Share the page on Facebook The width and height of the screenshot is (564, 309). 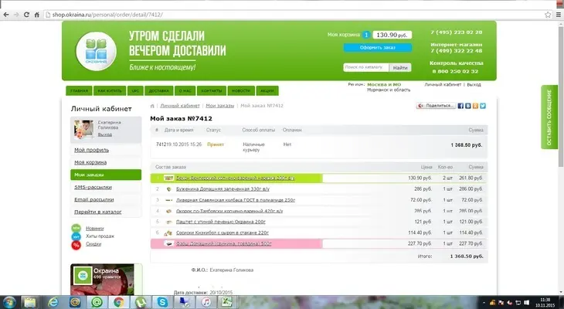click(x=460, y=106)
